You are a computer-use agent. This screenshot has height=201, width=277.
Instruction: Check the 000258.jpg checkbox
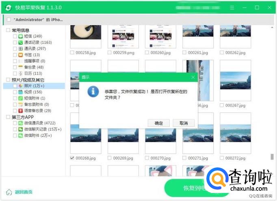(x=72, y=53)
